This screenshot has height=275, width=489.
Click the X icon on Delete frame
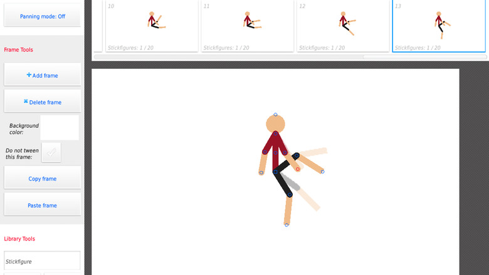26,101
